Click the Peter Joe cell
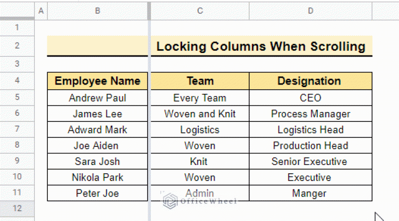 point(97,193)
